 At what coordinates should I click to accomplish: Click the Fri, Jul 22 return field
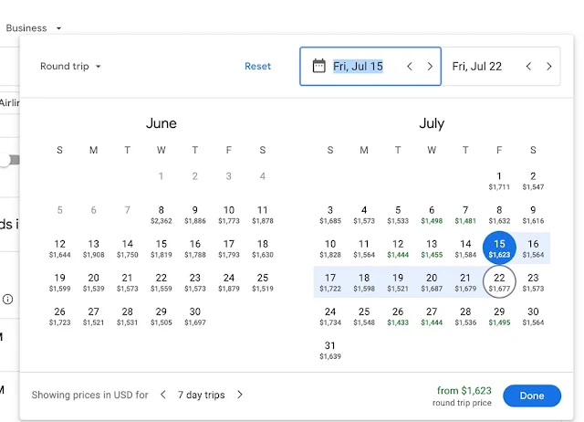coord(477,67)
